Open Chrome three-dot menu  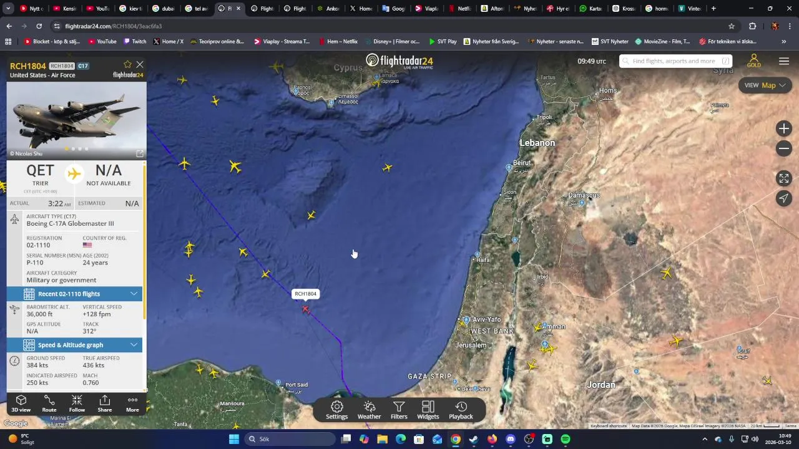790,26
